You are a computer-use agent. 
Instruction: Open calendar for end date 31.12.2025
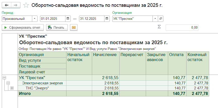coord(107,19)
